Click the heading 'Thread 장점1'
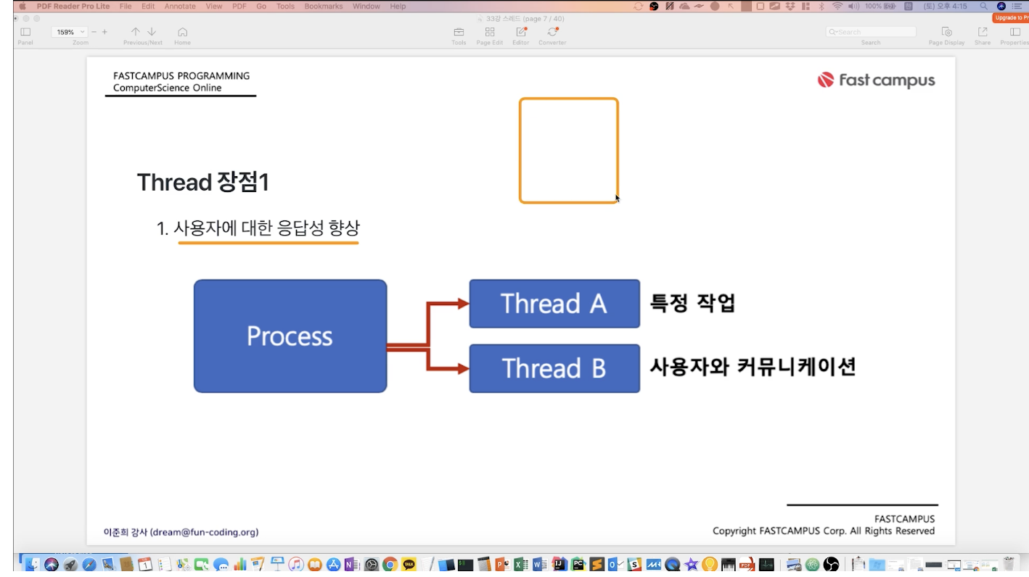The height and width of the screenshot is (577, 1029). (x=203, y=182)
